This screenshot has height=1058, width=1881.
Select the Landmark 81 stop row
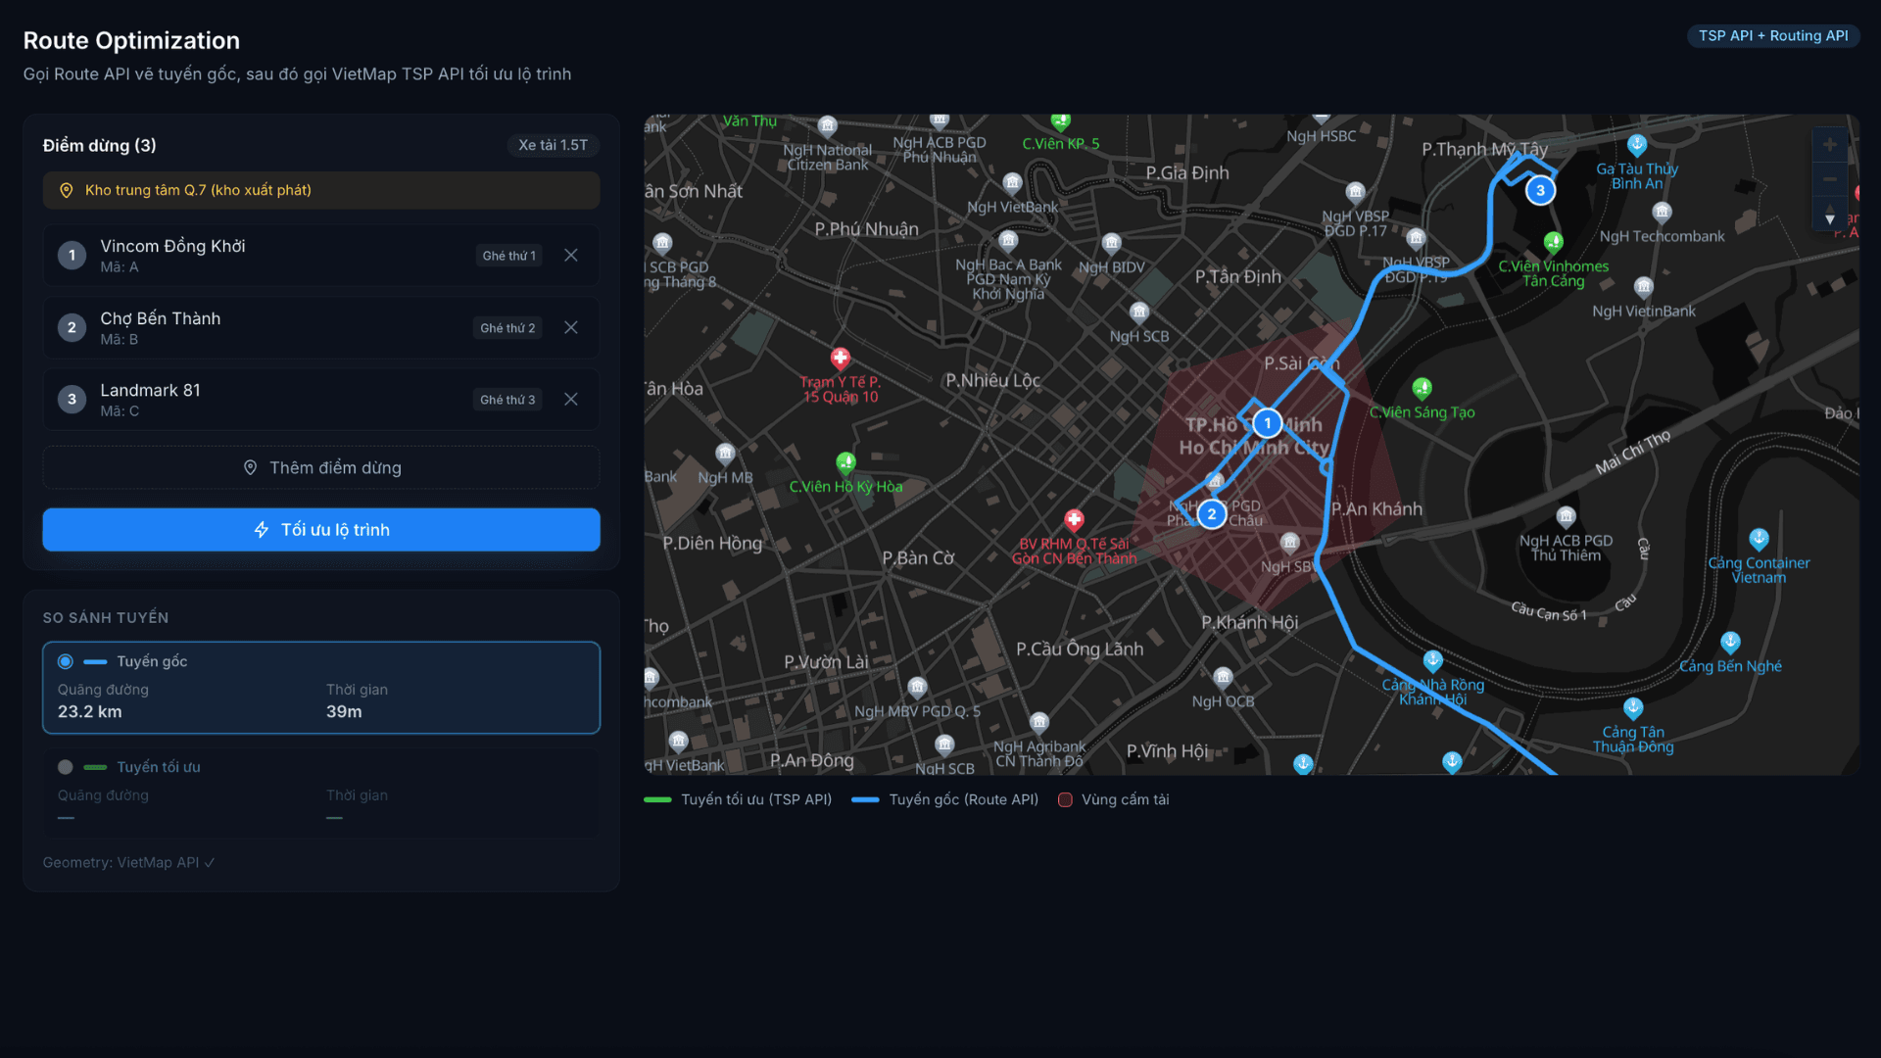click(321, 400)
